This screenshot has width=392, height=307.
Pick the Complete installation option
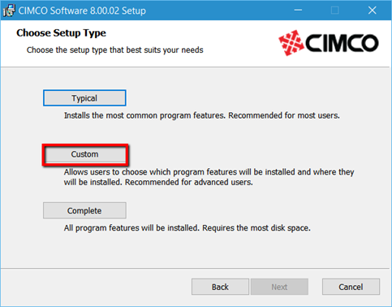pyautogui.click(x=84, y=210)
